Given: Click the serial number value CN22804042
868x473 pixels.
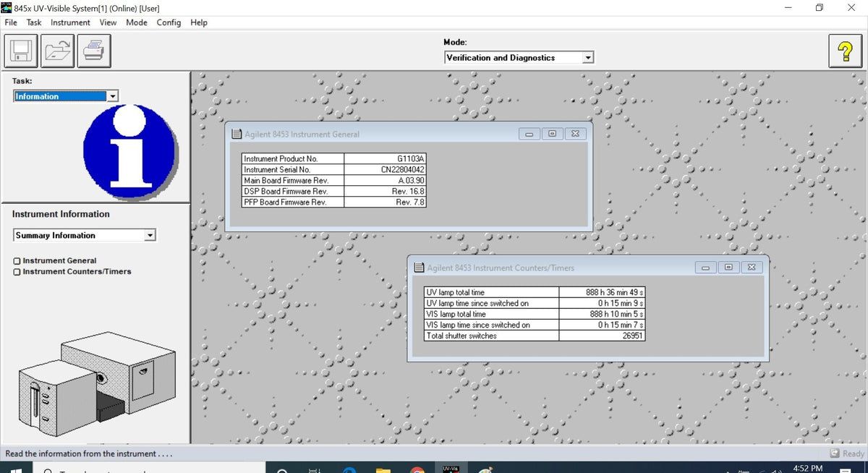Looking at the screenshot, I should pos(403,170).
